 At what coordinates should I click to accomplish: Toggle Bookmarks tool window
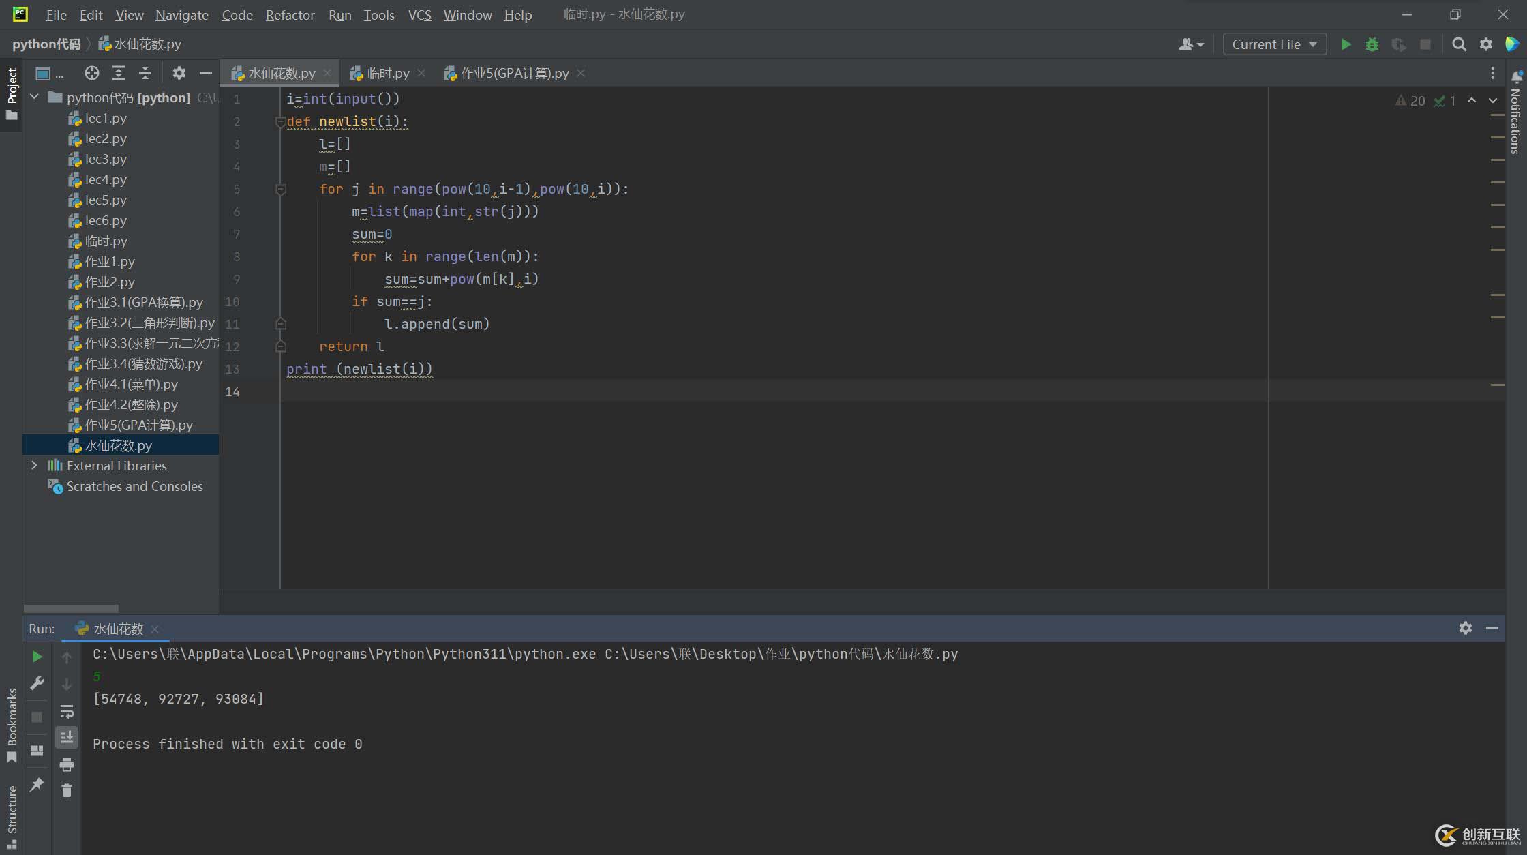pos(12,725)
